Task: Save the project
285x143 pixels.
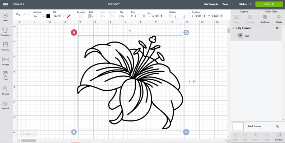Action: tap(225, 4)
